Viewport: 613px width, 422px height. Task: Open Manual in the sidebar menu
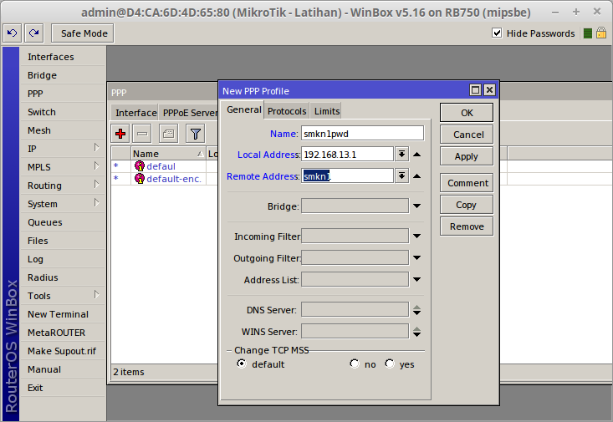(x=63, y=369)
